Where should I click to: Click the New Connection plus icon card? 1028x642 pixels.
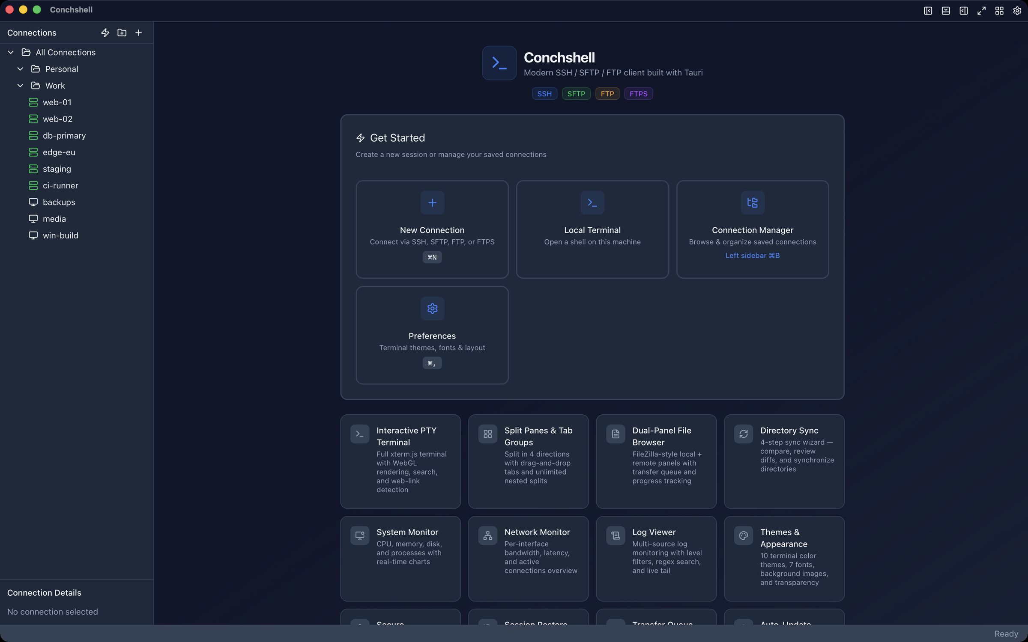coord(432,202)
